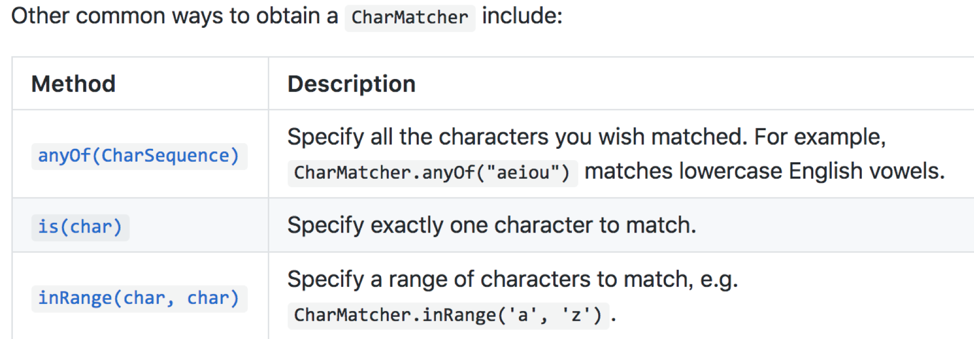974x339 pixels.
Task: Click the CharMatcher.anyOf("aeiou") code snippet
Action: (432, 173)
